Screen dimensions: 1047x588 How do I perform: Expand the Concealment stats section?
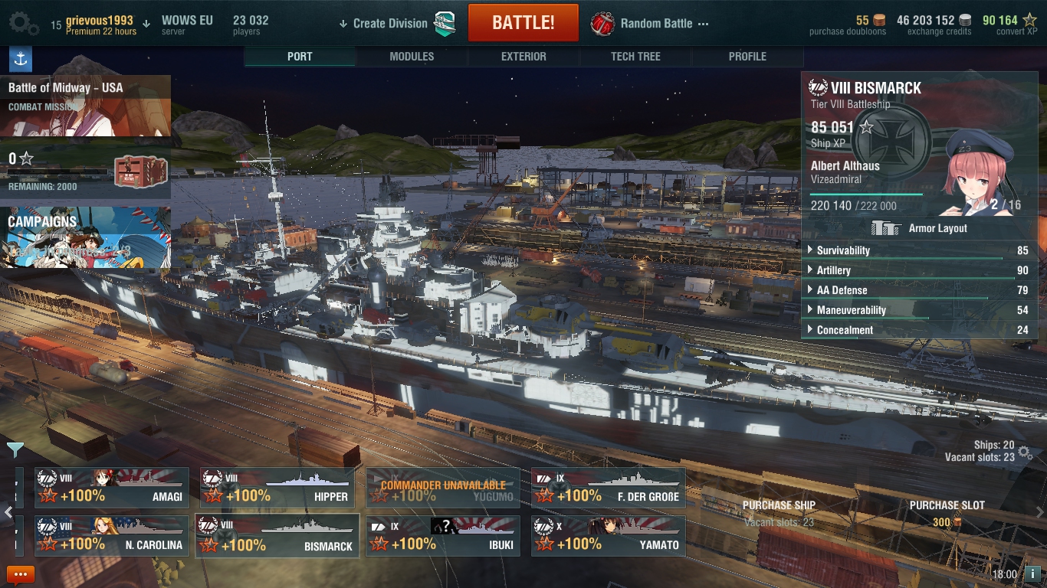918,330
